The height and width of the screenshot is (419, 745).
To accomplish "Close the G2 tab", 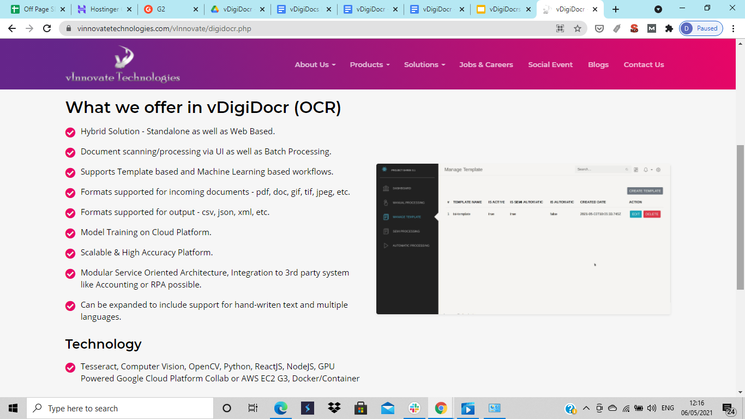I will tap(196, 9).
